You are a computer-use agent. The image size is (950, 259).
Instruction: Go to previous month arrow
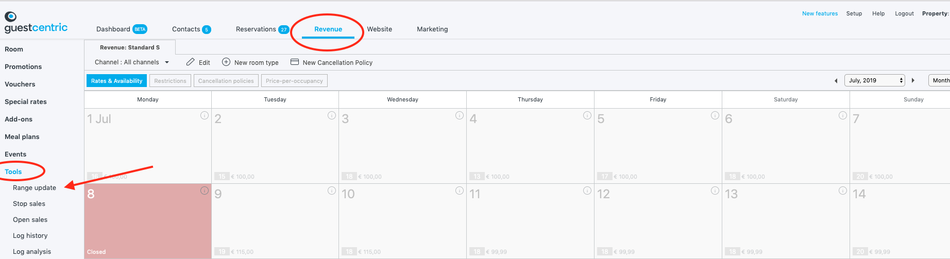[836, 81]
